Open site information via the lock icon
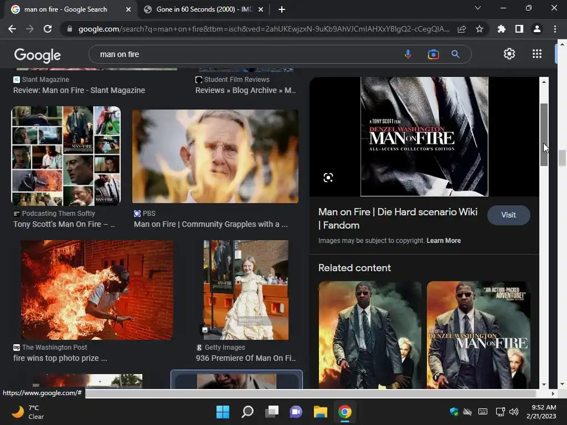Viewport: 567px width, 425px height. (70, 29)
